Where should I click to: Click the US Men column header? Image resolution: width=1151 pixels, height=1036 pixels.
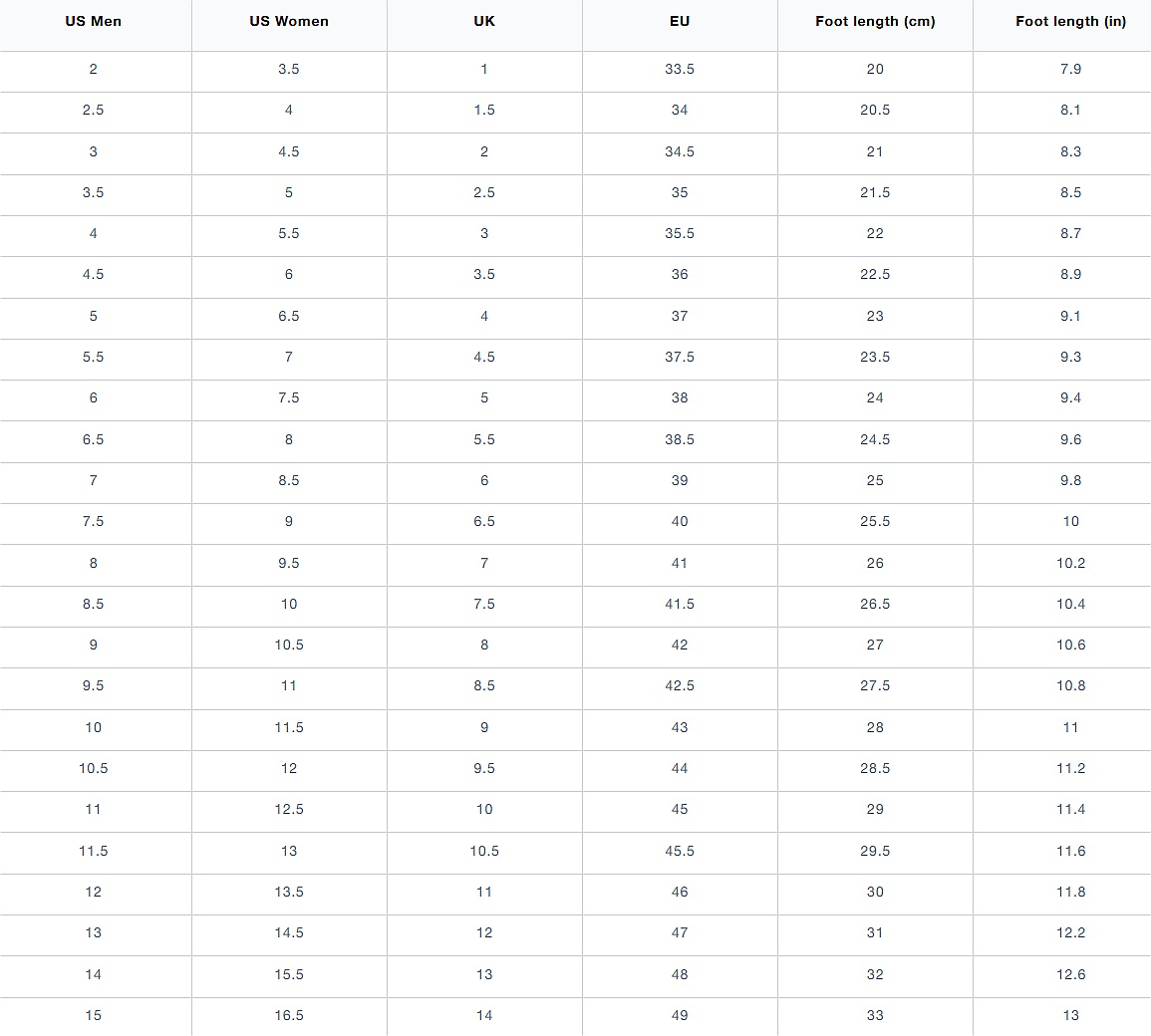(94, 21)
